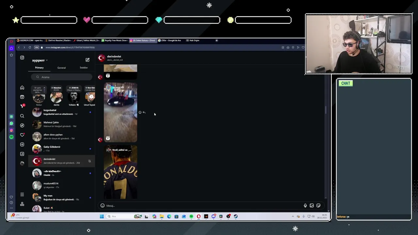Click the Create new post plus icon
418x235 pixels.
[x=22, y=144]
